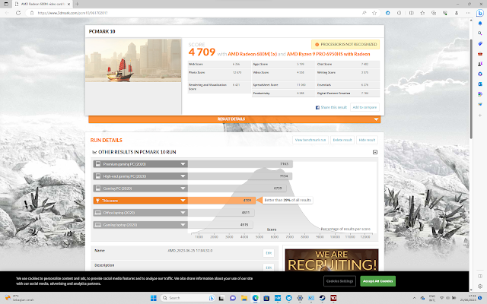Screen dimensions: 487x304
Task: Expand the orange Result Details bar
Action: tap(234, 119)
